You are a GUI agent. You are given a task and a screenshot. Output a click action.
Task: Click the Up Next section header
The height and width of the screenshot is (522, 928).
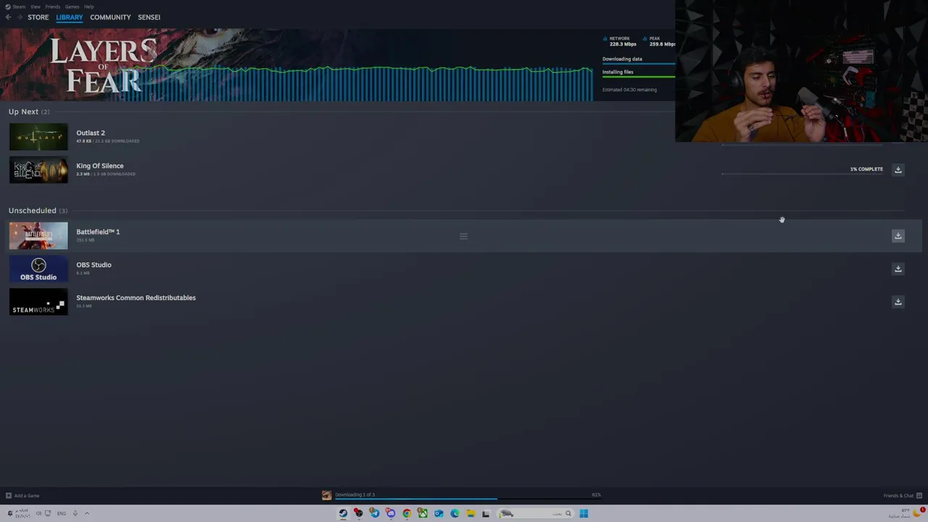(29, 112)
